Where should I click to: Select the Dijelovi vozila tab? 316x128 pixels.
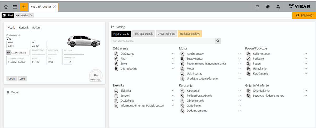[121, 34]
